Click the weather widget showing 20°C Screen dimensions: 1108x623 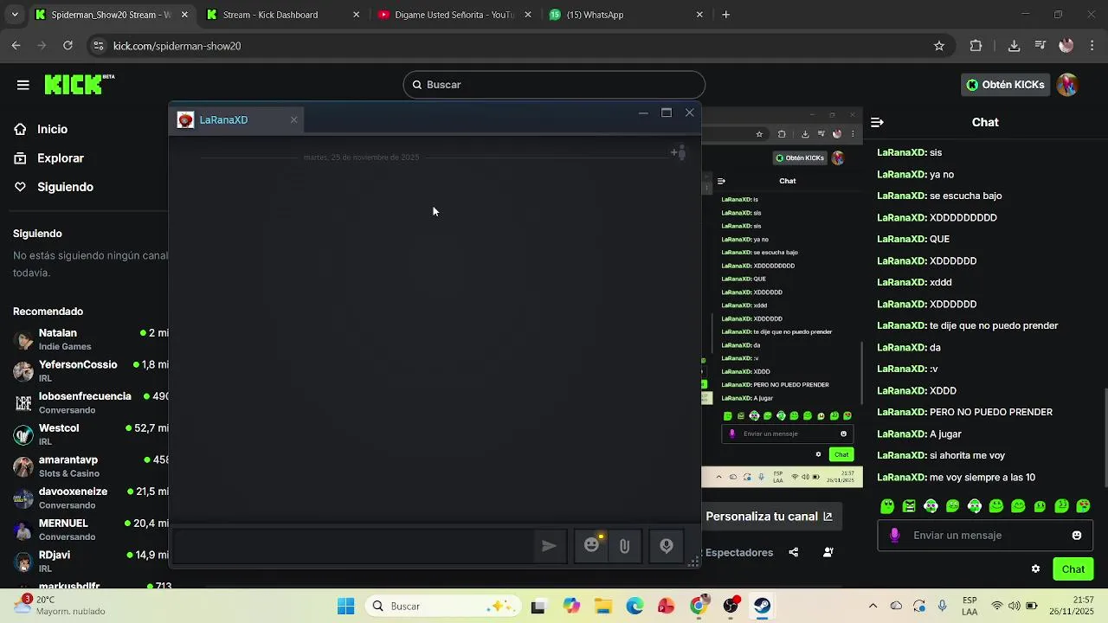[59, 606]
